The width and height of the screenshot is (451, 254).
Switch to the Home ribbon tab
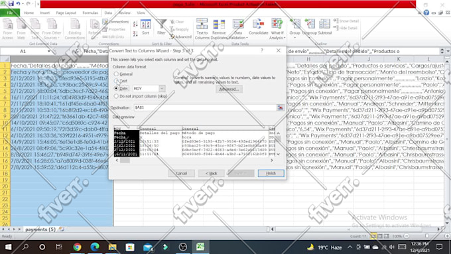click(x=29, y=13)
